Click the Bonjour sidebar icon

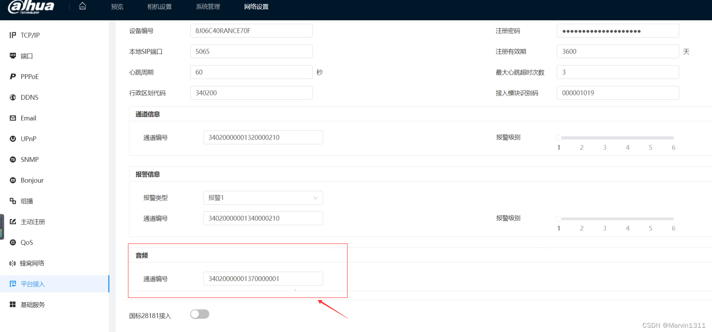tap(13, 180)
